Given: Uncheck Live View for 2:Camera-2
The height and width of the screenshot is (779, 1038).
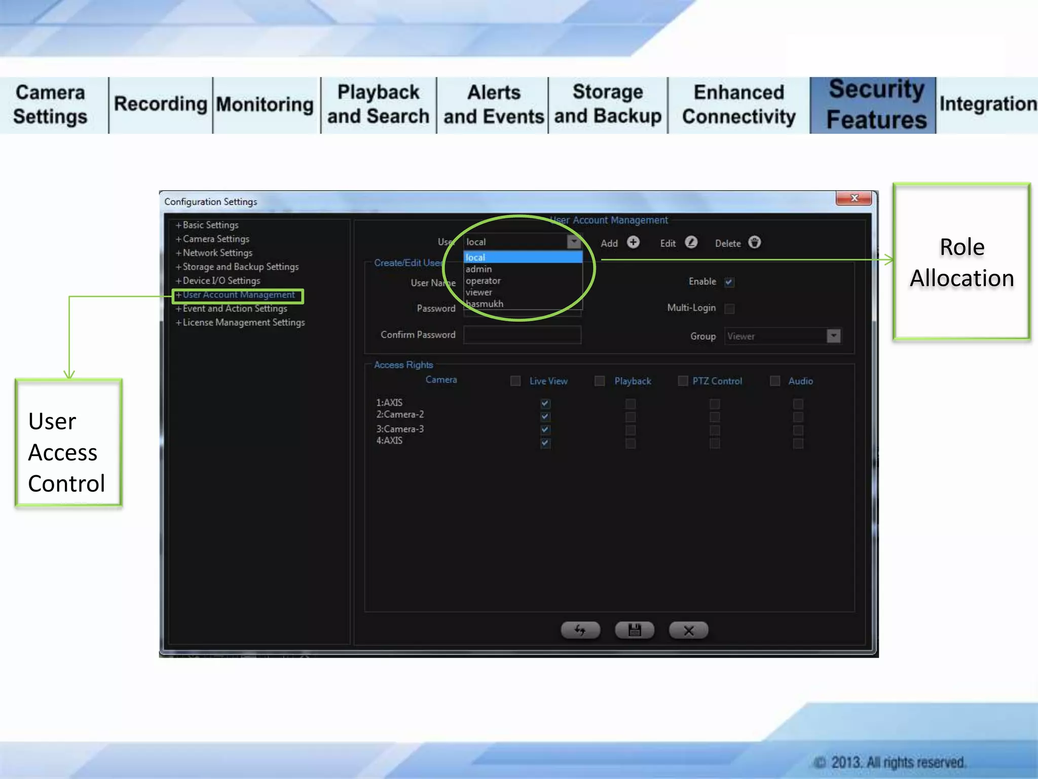Looking at the screenshot, I should [545, 417].
